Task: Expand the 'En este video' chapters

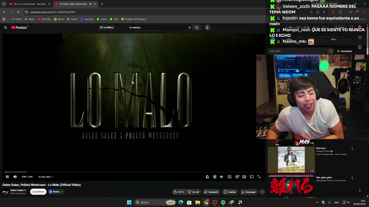Action: pos(46,177)
